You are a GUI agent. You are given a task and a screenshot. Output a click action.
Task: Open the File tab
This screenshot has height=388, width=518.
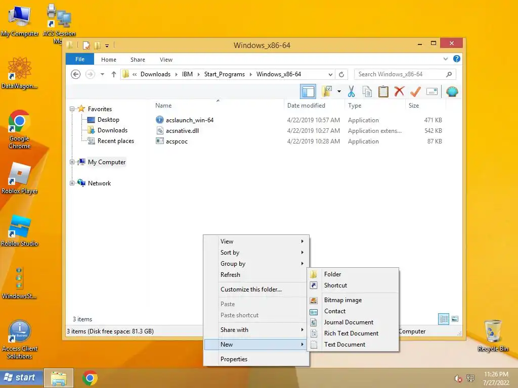point(80,59)
